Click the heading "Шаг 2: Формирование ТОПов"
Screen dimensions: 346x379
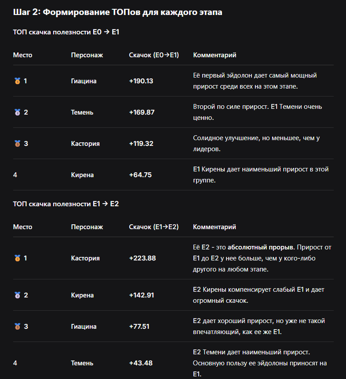coord(117,12)
